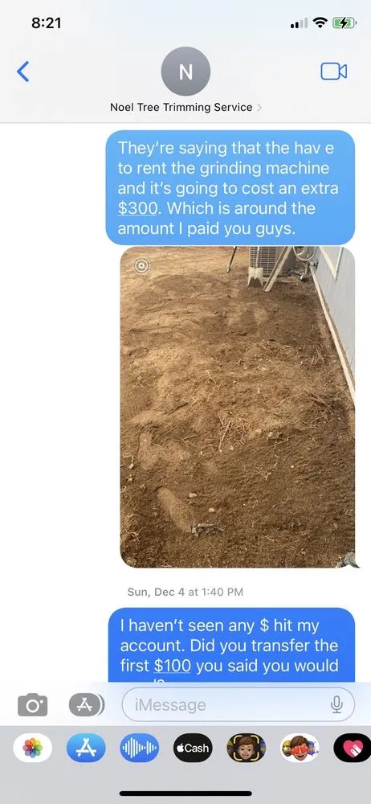Open the Memoji app icon
Screen dimensions: 371x804
tap(246, 748)
